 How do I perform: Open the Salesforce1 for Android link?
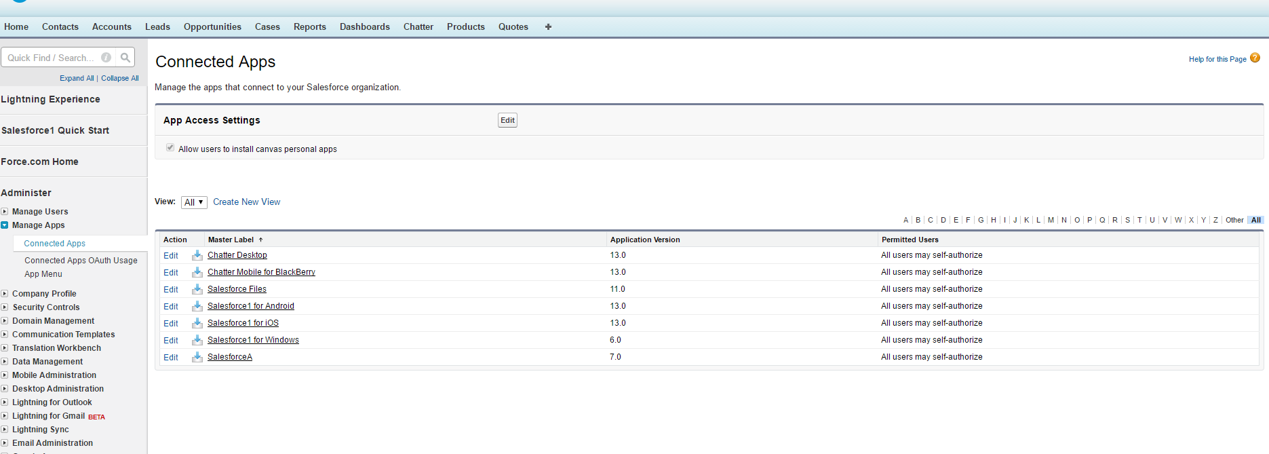[251, 306]
